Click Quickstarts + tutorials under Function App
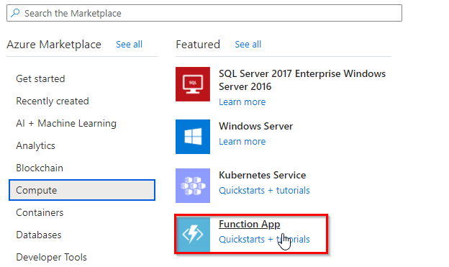This screenshot has width=449, height=267. click(264, 239)
